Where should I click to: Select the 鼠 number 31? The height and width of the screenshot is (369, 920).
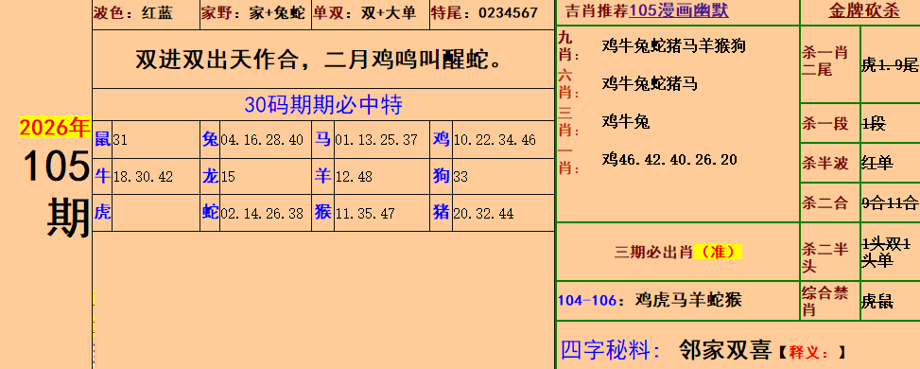[x=120, y=140]
